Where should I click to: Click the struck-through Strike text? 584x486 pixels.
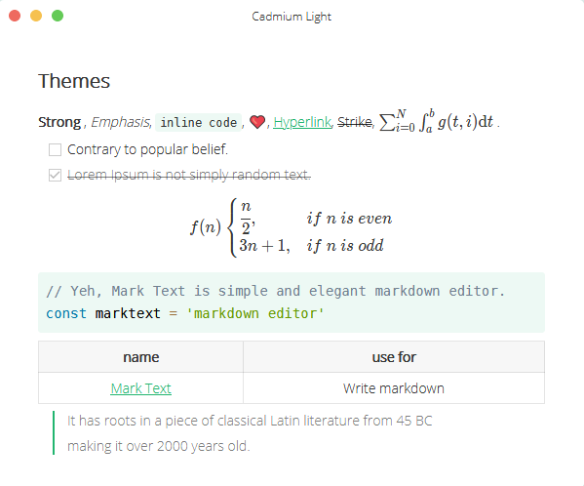pos(355,122)
